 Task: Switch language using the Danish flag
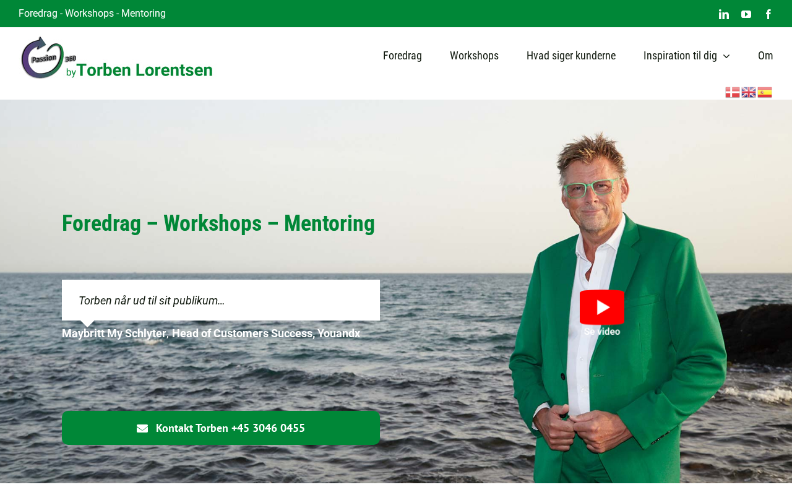click(733, 92)
